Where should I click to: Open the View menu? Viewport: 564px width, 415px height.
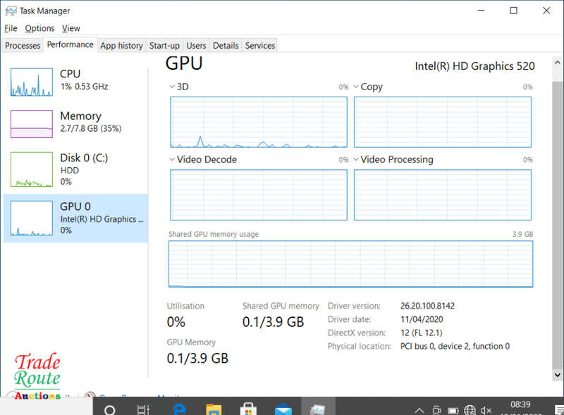[x=71, y=28]
